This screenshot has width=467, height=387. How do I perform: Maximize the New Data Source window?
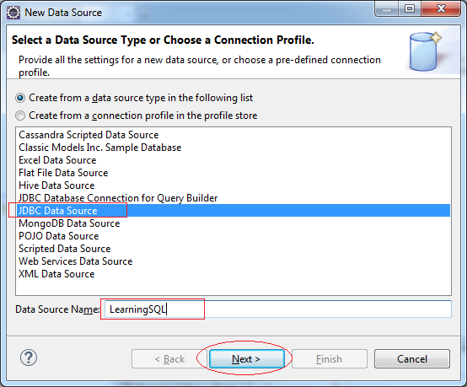pyautogui.click(x=410, y=9)
